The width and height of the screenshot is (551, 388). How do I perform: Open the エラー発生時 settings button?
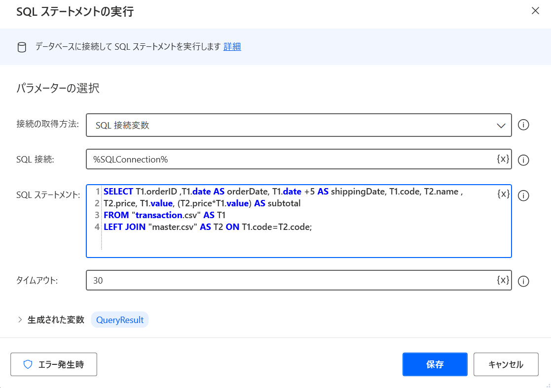(x=54, y=364)
